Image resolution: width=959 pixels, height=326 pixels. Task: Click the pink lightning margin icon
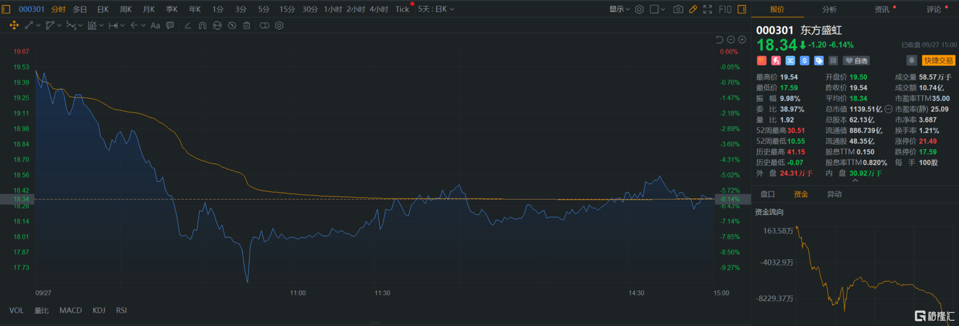(776, 61)
